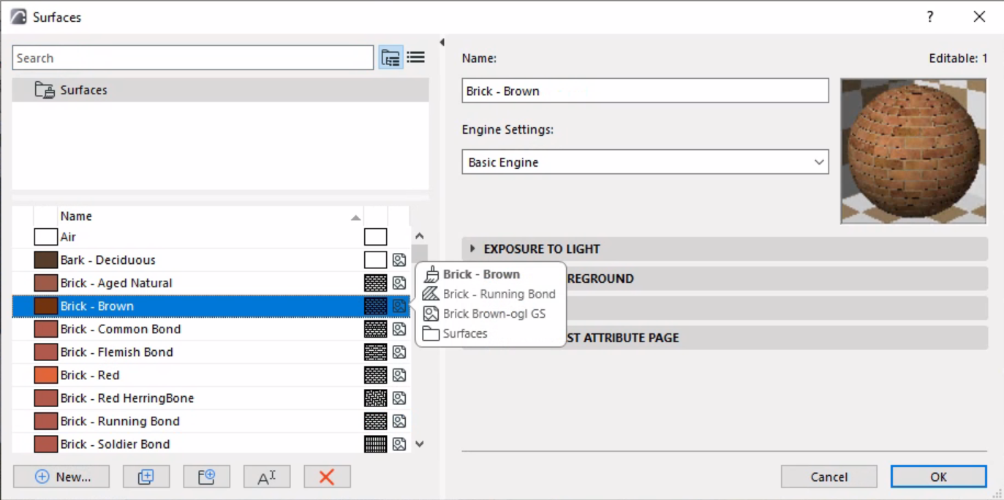
Task: Open the help question mark button
Action: click(930, 17)
